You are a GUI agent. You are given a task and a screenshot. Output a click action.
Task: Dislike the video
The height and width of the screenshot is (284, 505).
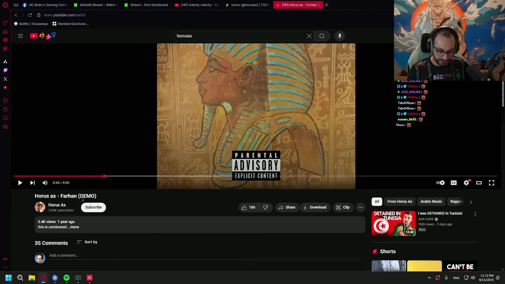266,207
